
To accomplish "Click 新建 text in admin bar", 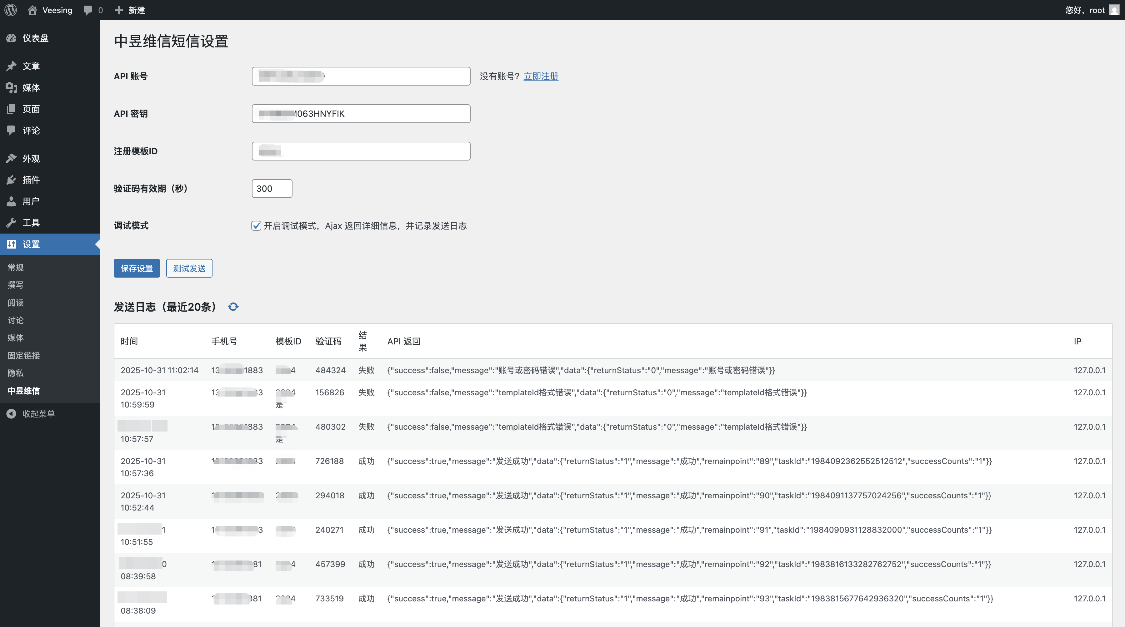I will (x=137, y=10).
